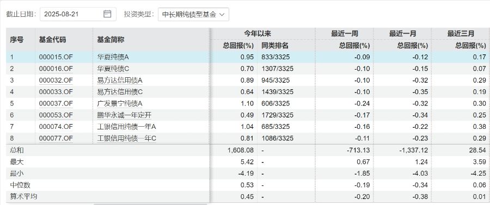Viewport: 490px width, 205px height.
Task: Open fund code link 000053.OF
Action: (56, 115)
